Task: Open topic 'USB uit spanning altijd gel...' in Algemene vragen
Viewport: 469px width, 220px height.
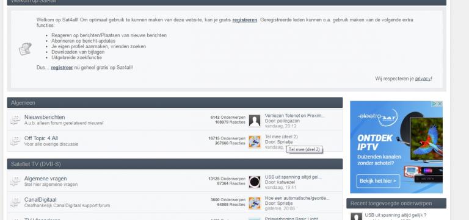Action: pyautogui.click(x=293, y=177)
